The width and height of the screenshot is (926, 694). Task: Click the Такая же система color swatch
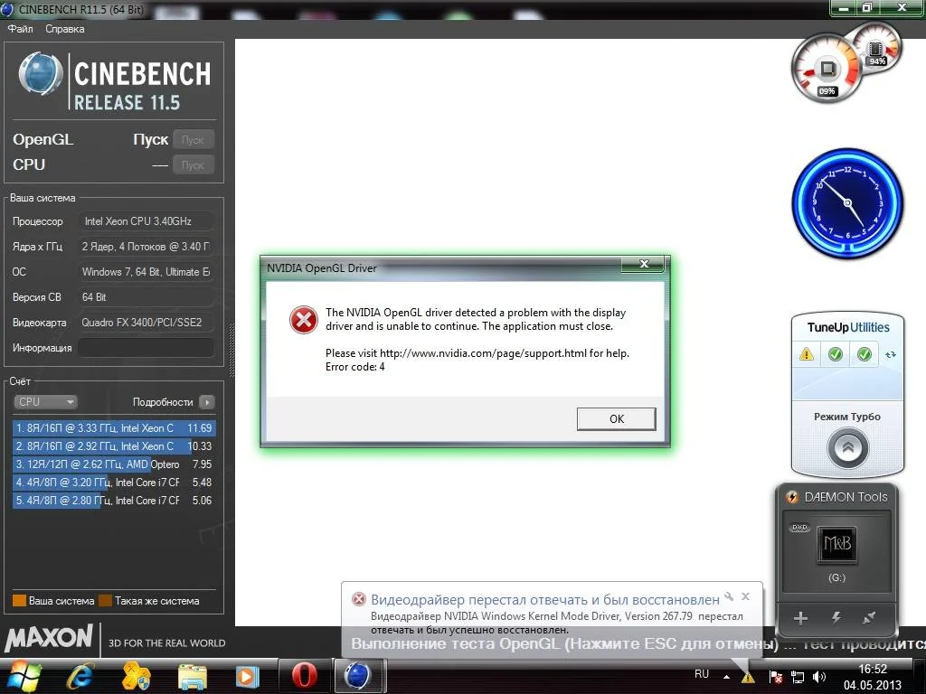point(105,601)
